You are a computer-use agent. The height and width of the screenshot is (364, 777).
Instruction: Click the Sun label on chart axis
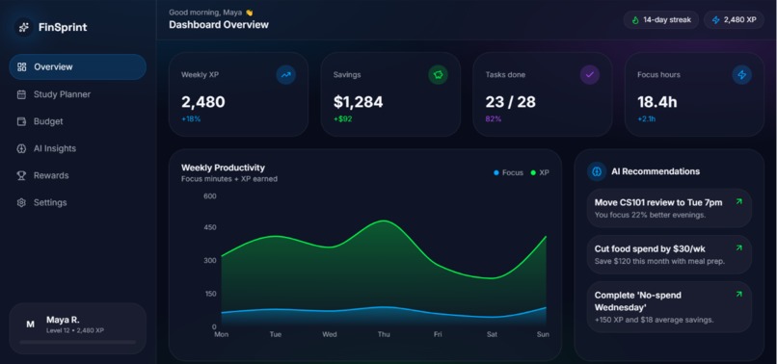[x=543, y=335]
